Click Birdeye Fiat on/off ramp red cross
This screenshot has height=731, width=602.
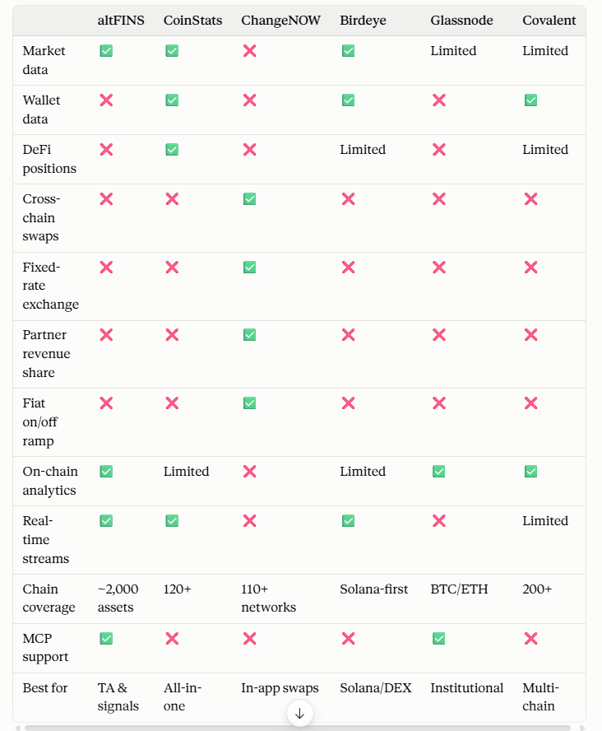pos(348,403)
